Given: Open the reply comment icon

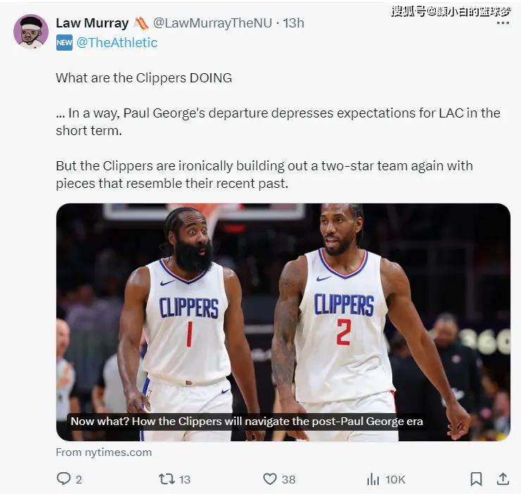Looking at the screenshot, I should pyautogui.click(x=63, y=479).
